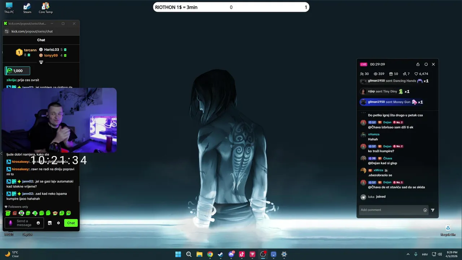Open TikTok Live Studio from taskbar
Image resolution: width=462 pixels, height=260 pixels.
click(x=242, y=254)
